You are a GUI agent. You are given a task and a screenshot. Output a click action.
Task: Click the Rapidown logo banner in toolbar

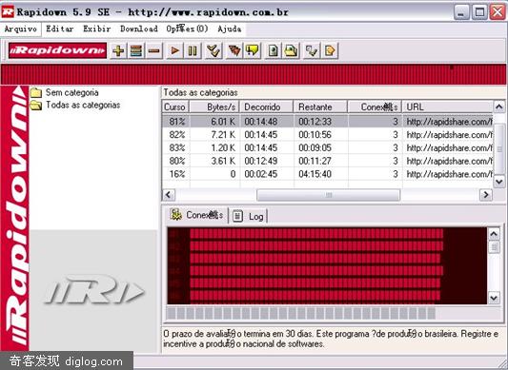[57, 50]
